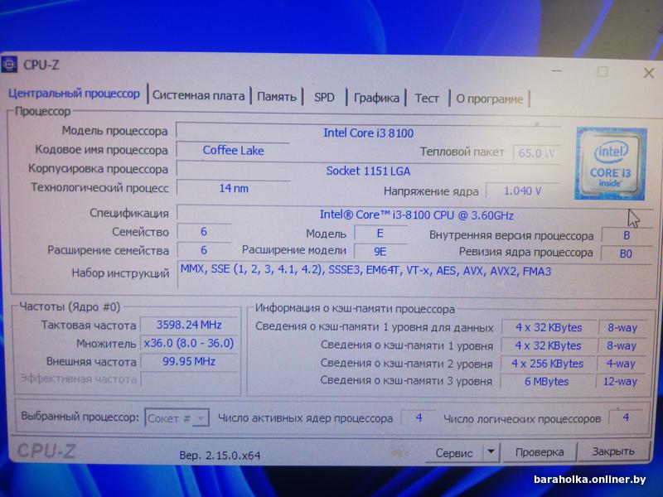Click the CPU-Z title bar app icon
Image resolution: width=663 pixels, height=497 pixels.
coord(9,65)
